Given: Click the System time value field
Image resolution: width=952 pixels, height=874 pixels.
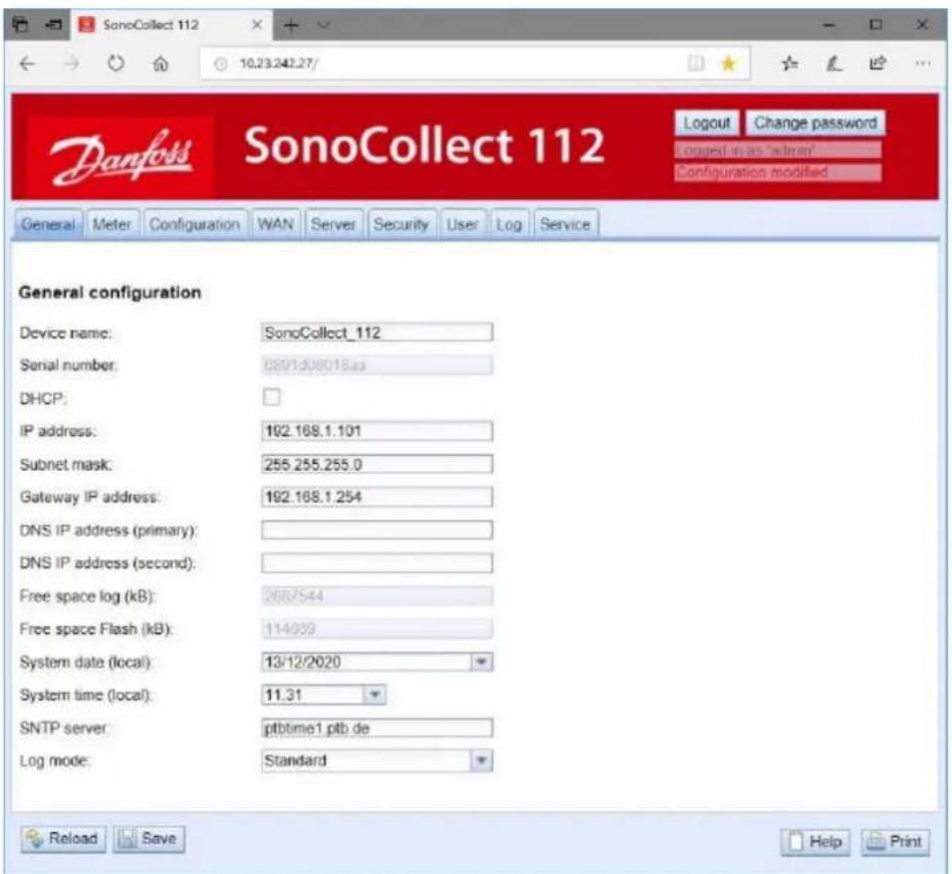Looking at the screenshot, I should pyautogui.click(x=313, y=695).
